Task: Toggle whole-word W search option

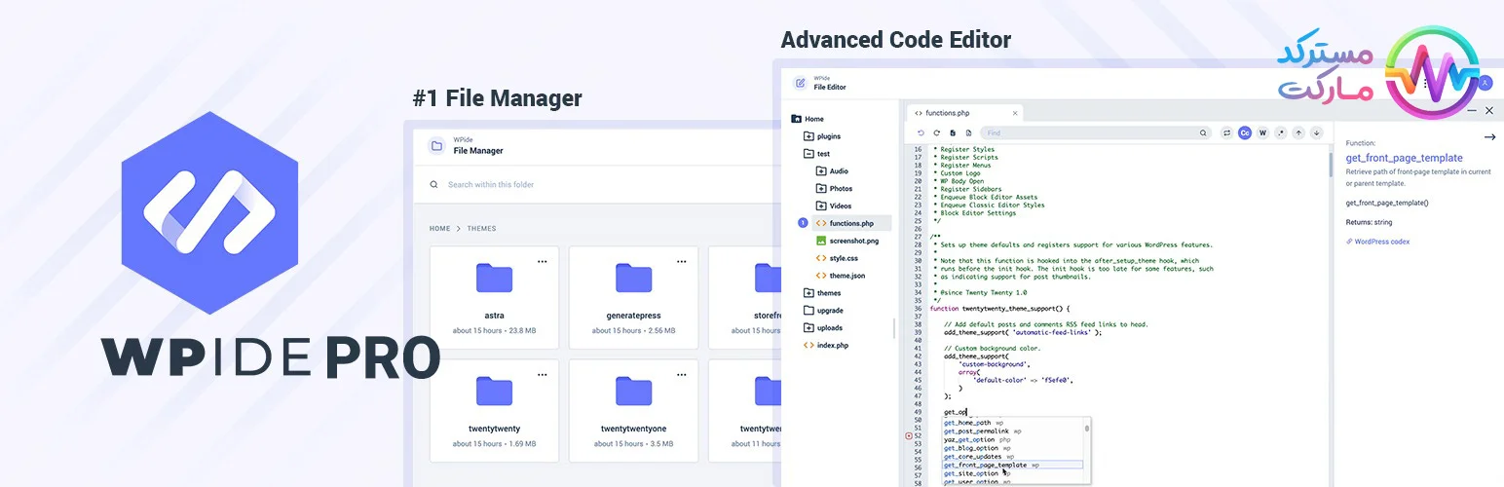Action: click(1262, 132)
